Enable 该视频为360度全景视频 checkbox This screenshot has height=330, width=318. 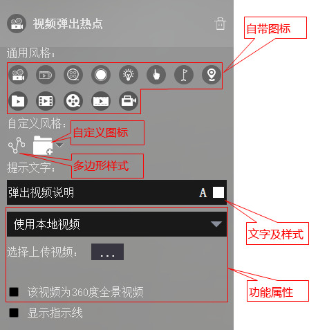tap(14, 292)
